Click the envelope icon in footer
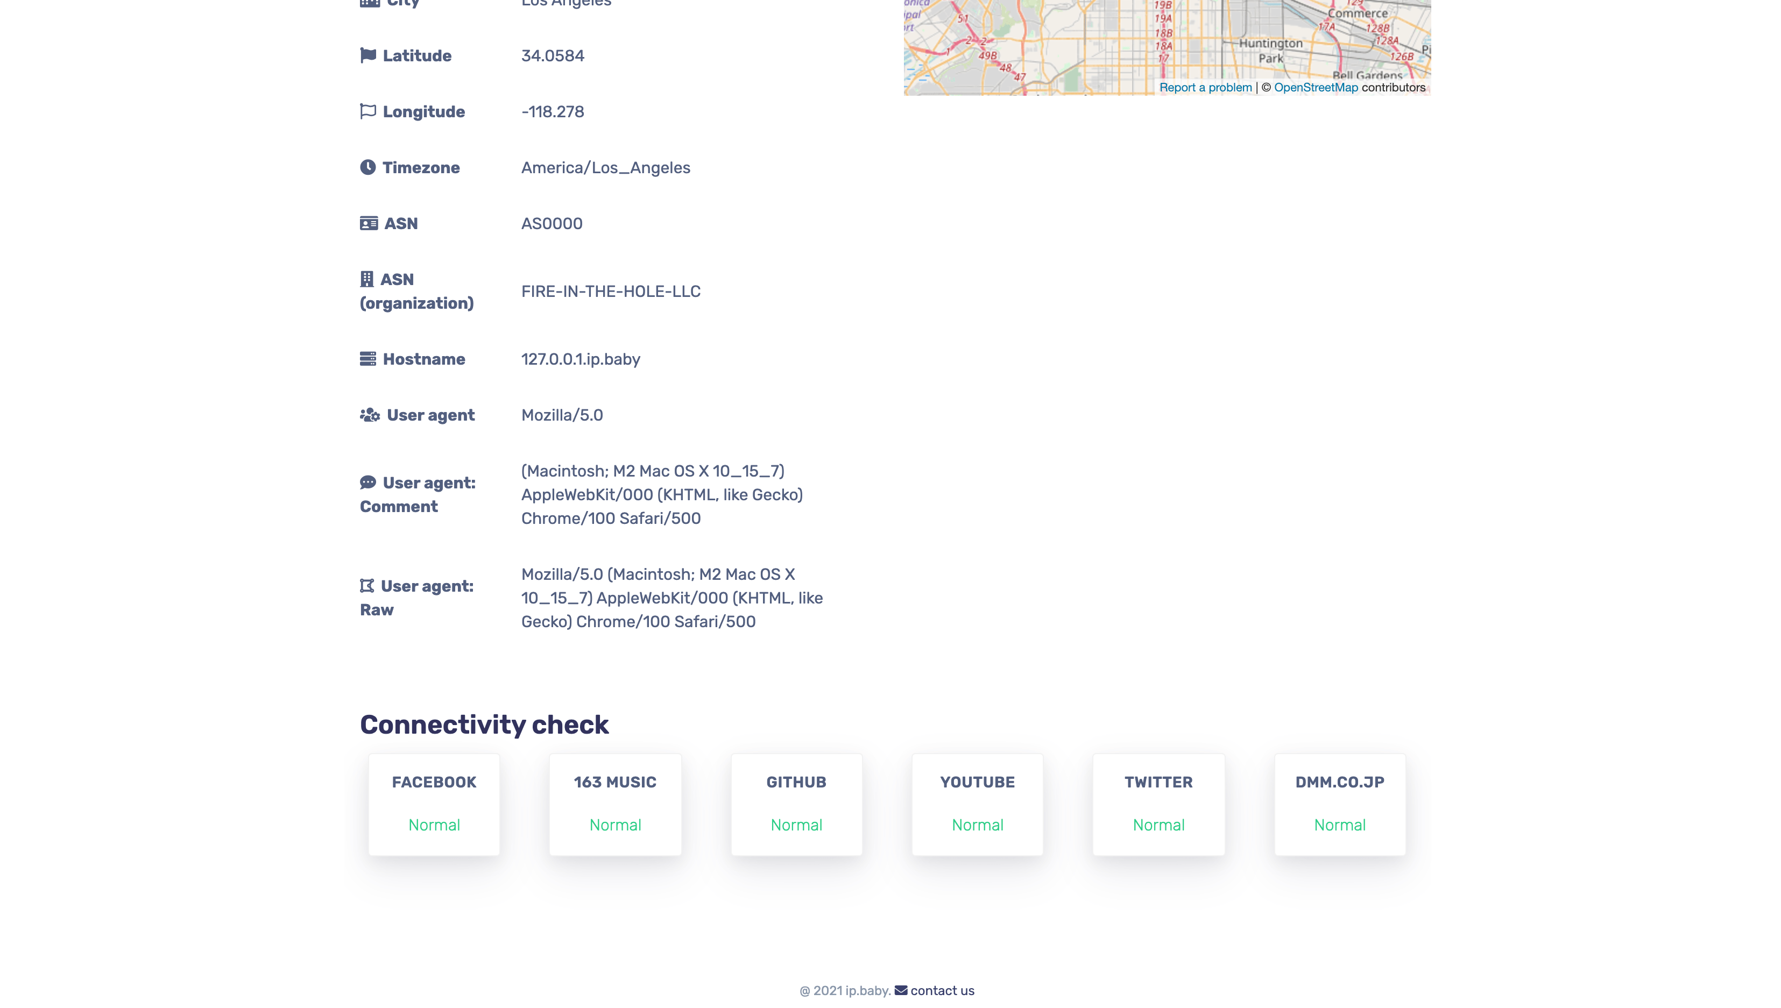Viewport: 1781px width, 1008px height. click(900, 990)
